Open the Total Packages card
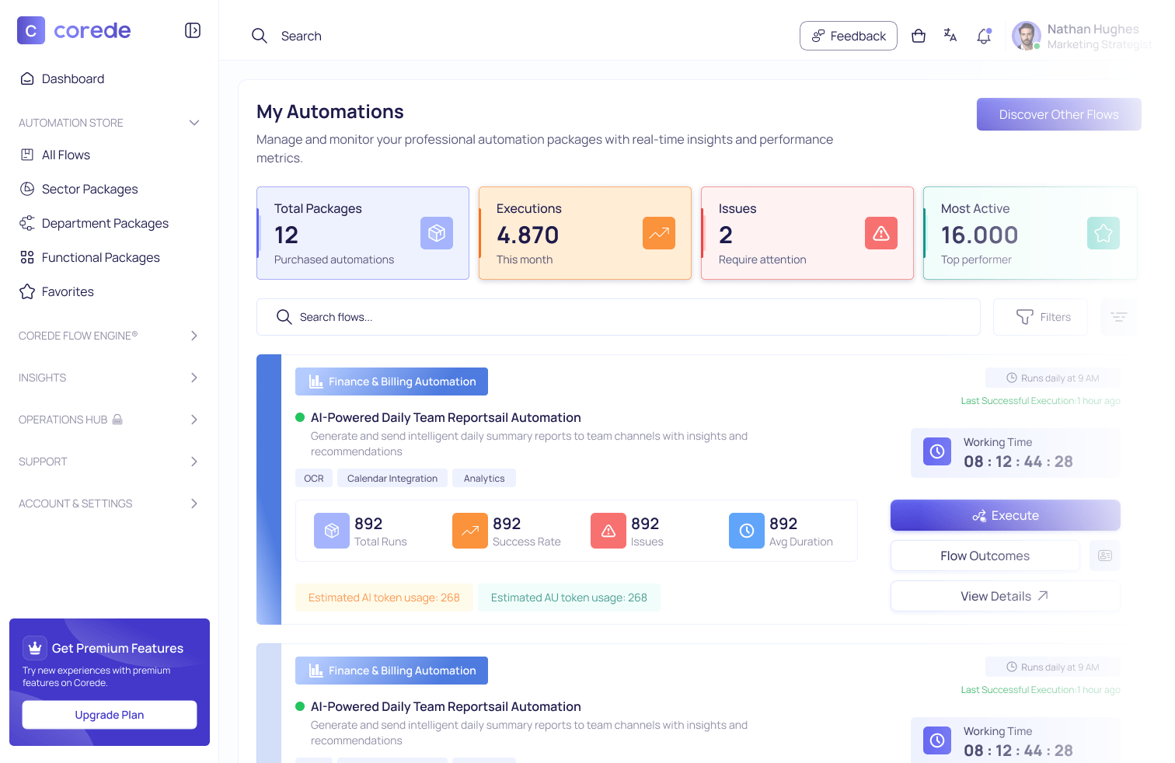Screen dimensions: 1175x763 (x=363, y=233)
